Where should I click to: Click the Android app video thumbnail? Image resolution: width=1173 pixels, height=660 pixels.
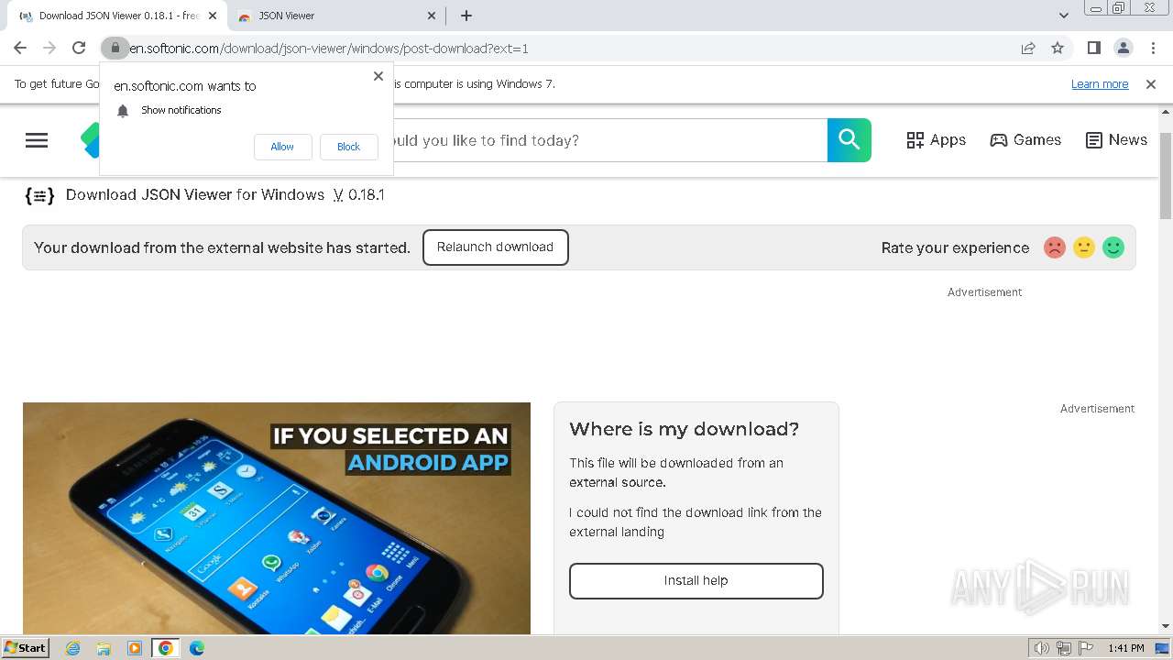click(x=277, y=519)
